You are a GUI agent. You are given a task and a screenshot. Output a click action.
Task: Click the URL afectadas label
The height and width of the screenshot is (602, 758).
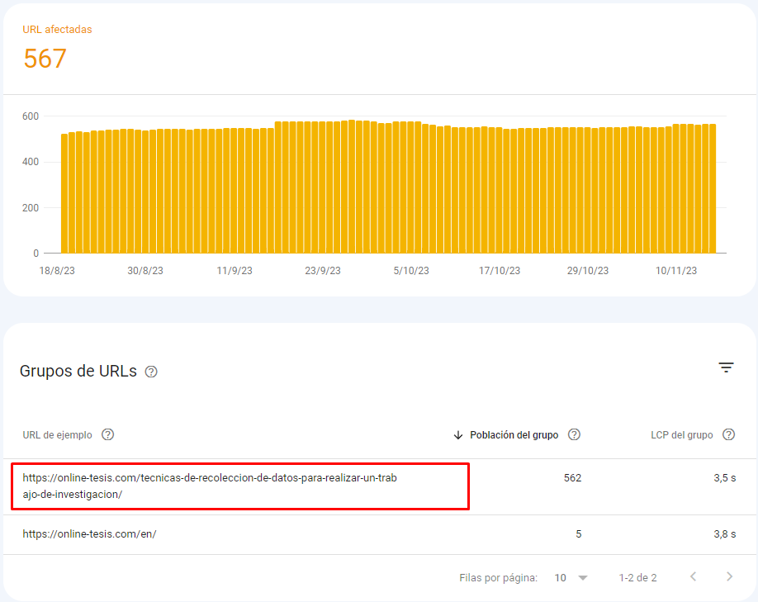click(57, 30)
